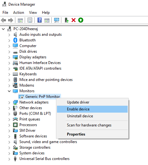Click the Show/Hide Console Tree icon
The height and width of the screenshot is (165, 148).
click(20, 20)
